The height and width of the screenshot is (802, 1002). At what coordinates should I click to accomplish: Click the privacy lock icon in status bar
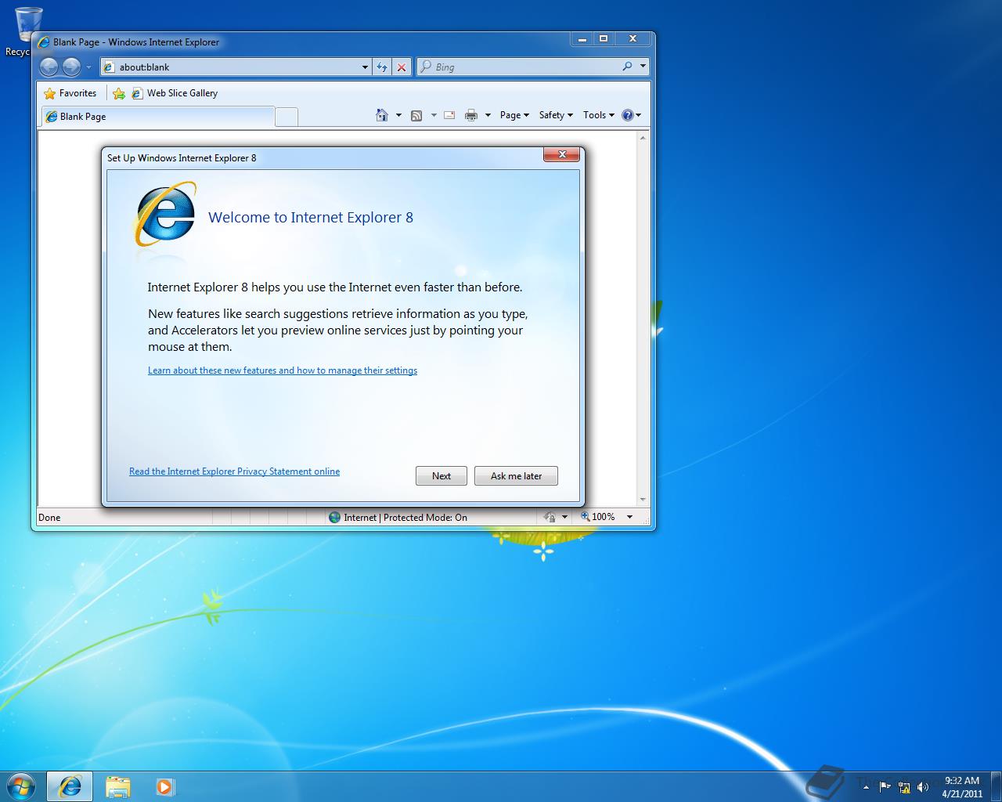550,517
